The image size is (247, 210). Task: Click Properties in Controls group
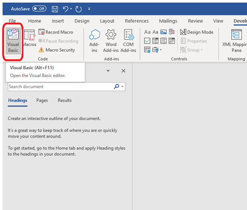[194, 41]
